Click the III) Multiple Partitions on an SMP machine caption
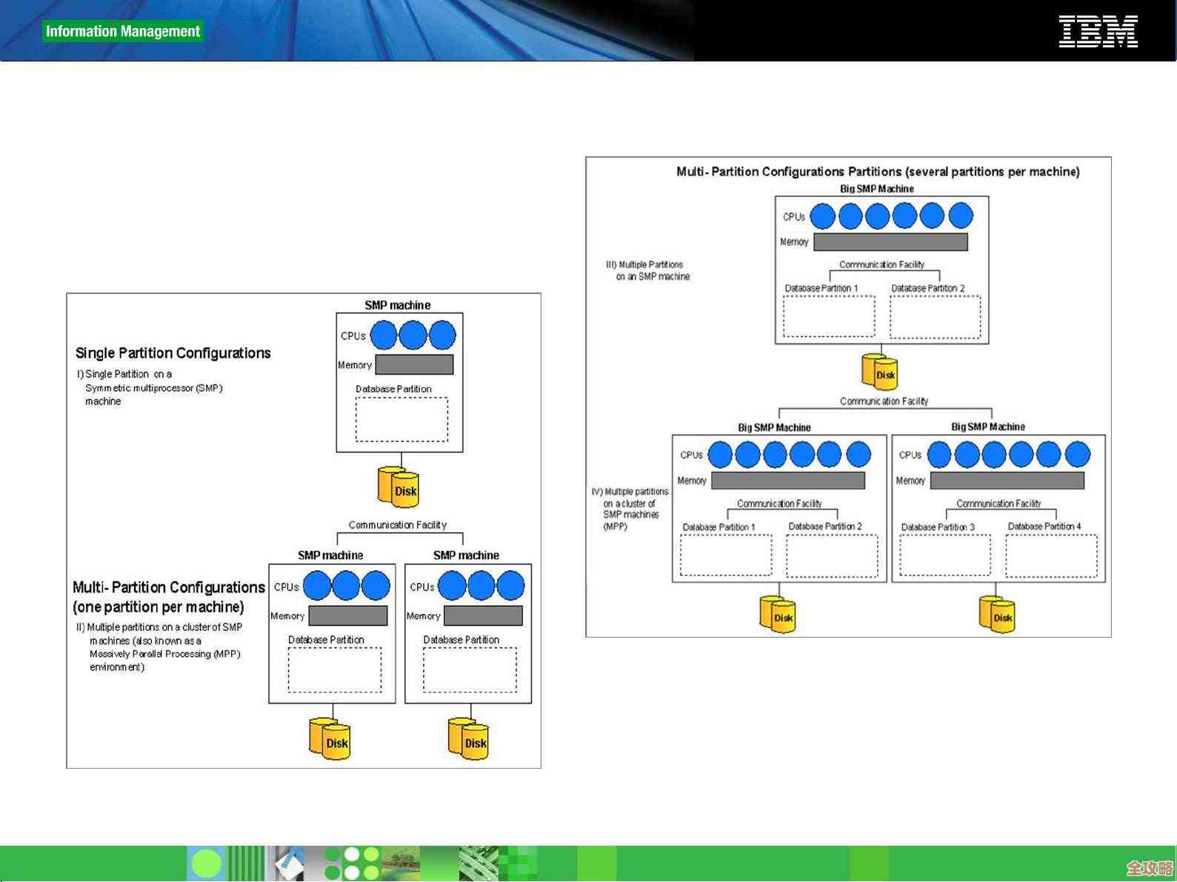Screen dimensions: 1177x882 click(648, 270)
